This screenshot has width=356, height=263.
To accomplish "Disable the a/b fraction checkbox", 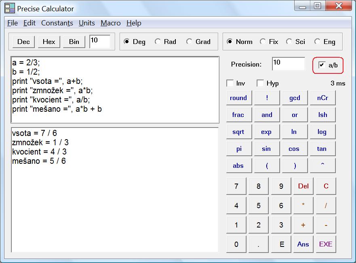I will [x=322, y=65].
